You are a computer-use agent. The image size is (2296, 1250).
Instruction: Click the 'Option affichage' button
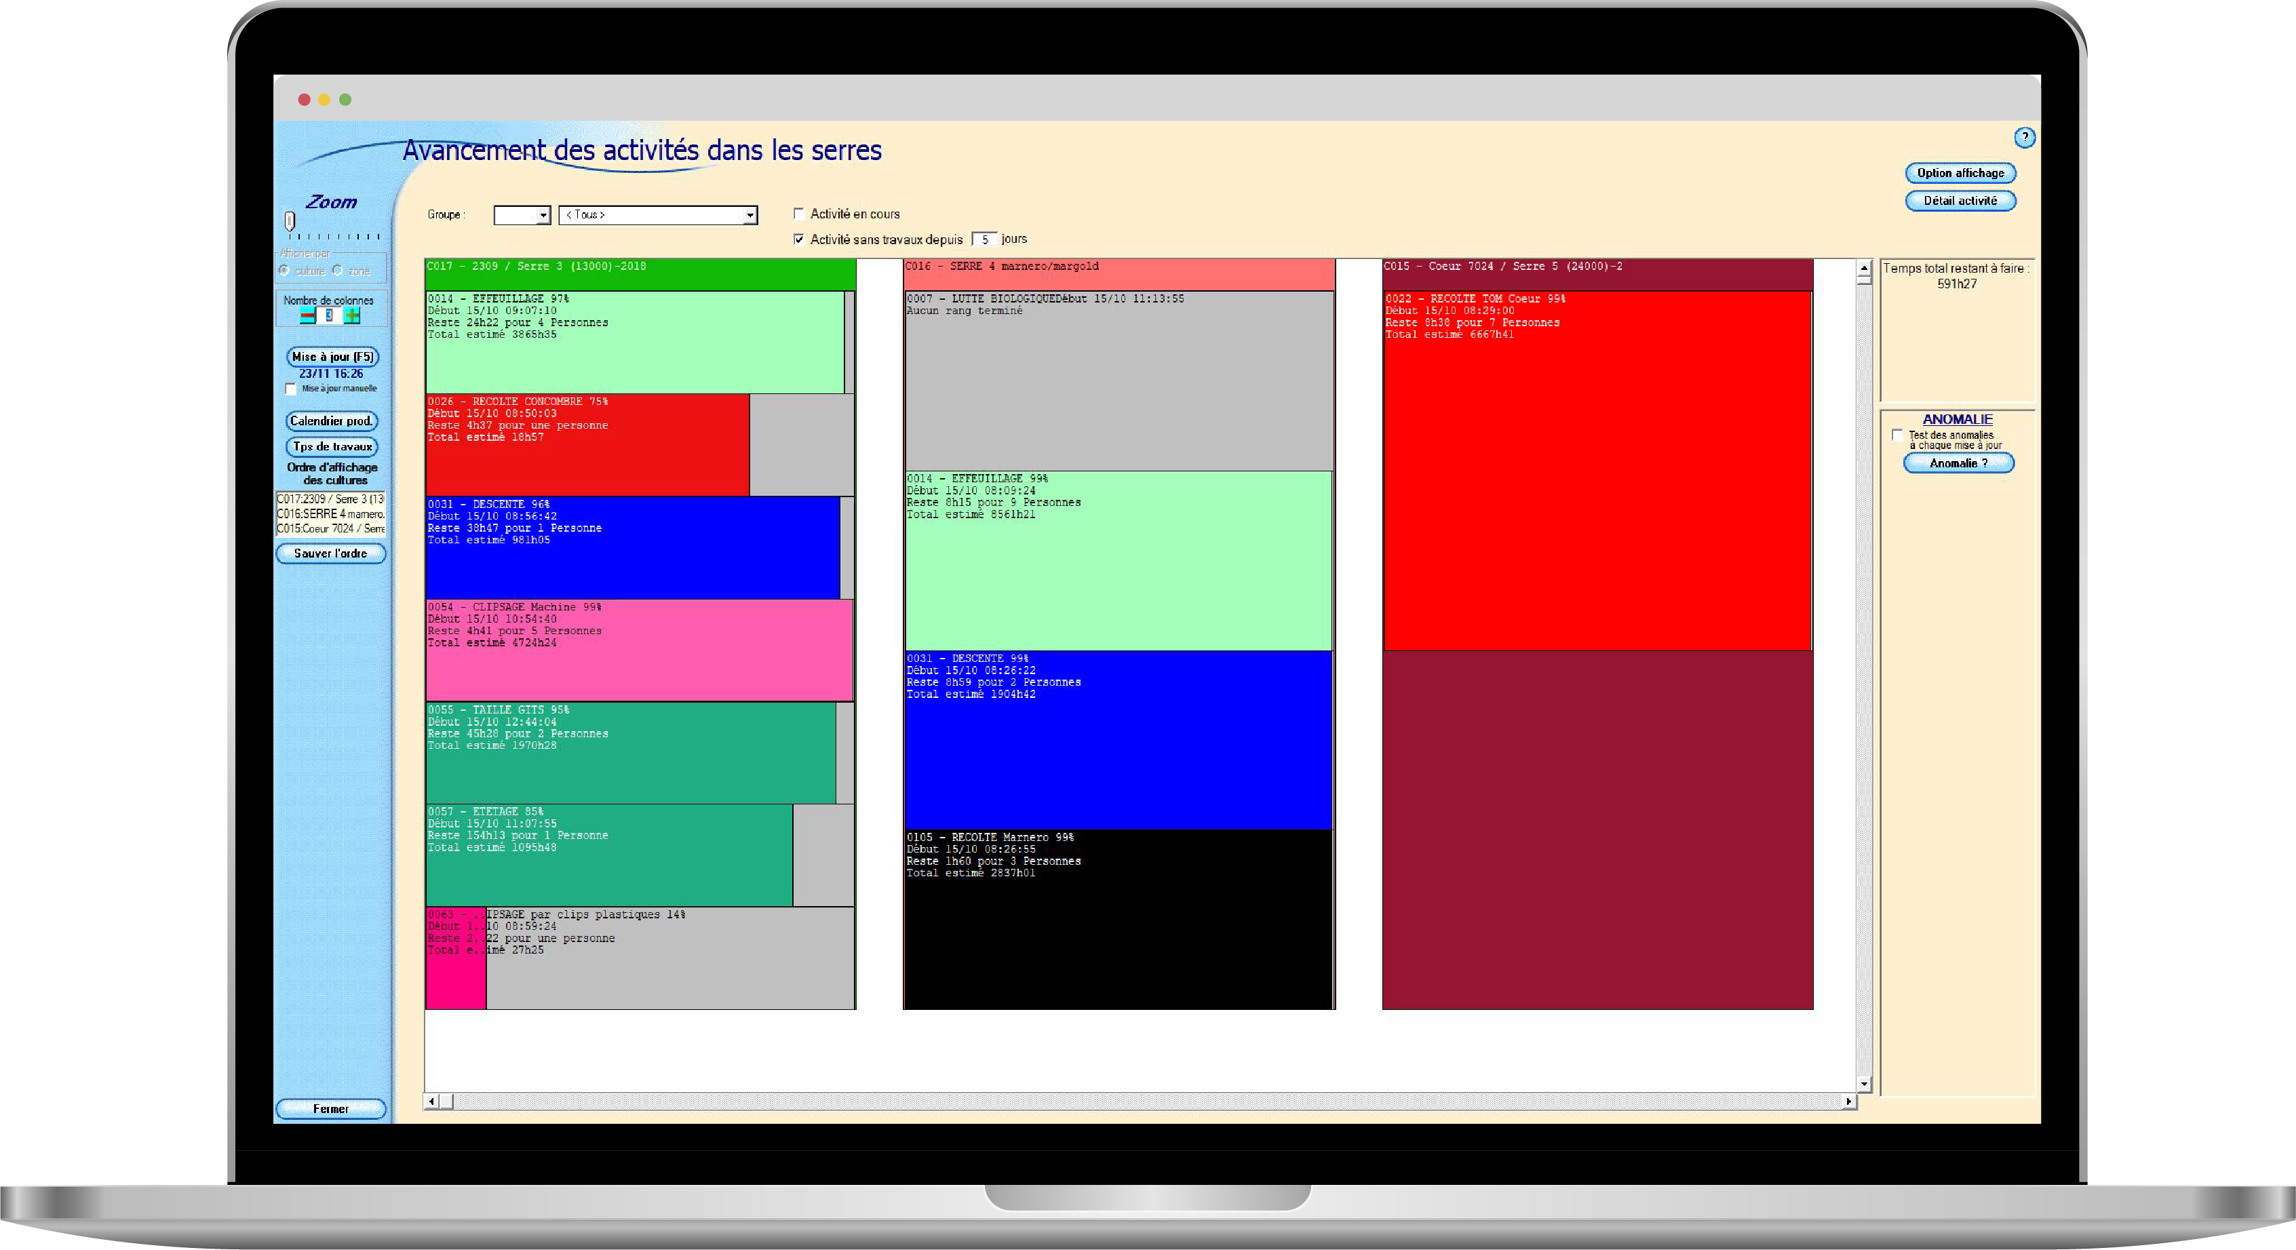(1960, 173)
